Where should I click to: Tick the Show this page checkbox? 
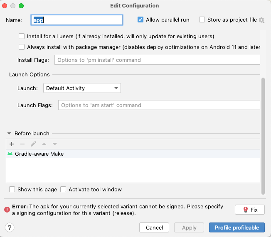(x=12, y=189)
